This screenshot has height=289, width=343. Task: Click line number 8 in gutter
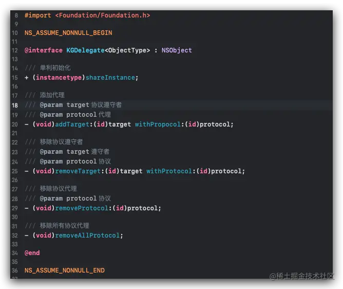[16, 15]
